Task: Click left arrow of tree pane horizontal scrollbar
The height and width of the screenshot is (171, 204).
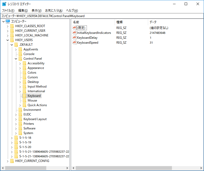Action: coord(3,168)
